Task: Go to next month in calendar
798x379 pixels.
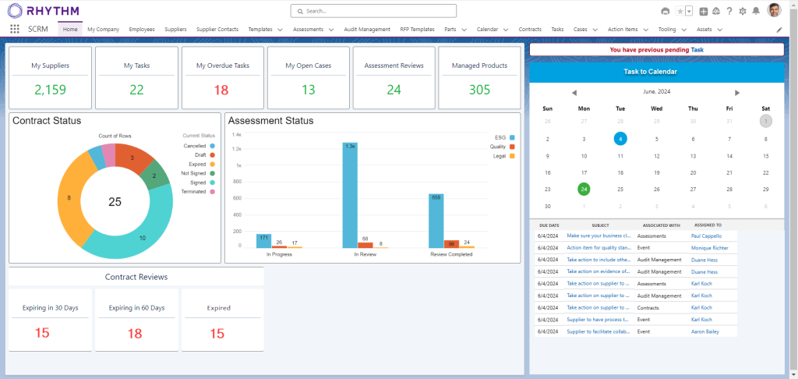Action: (x=737, y=92)
